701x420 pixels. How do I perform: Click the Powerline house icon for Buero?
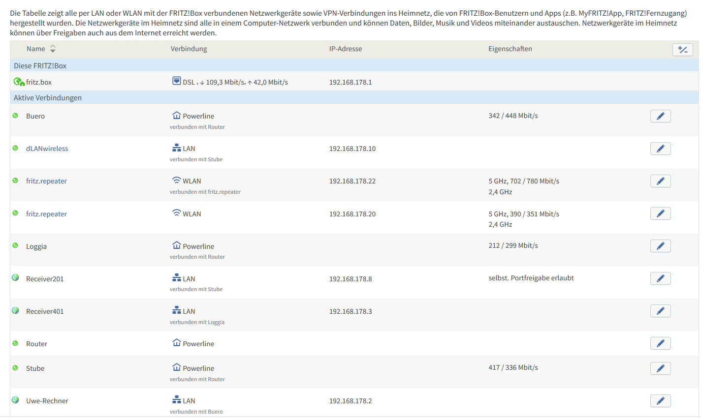(177, 115)
